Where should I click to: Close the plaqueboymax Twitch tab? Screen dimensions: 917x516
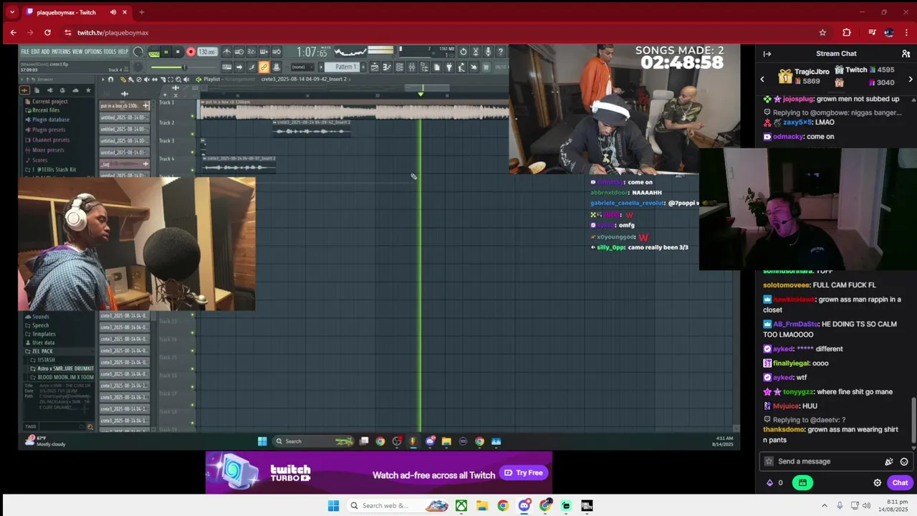(125, 12)
